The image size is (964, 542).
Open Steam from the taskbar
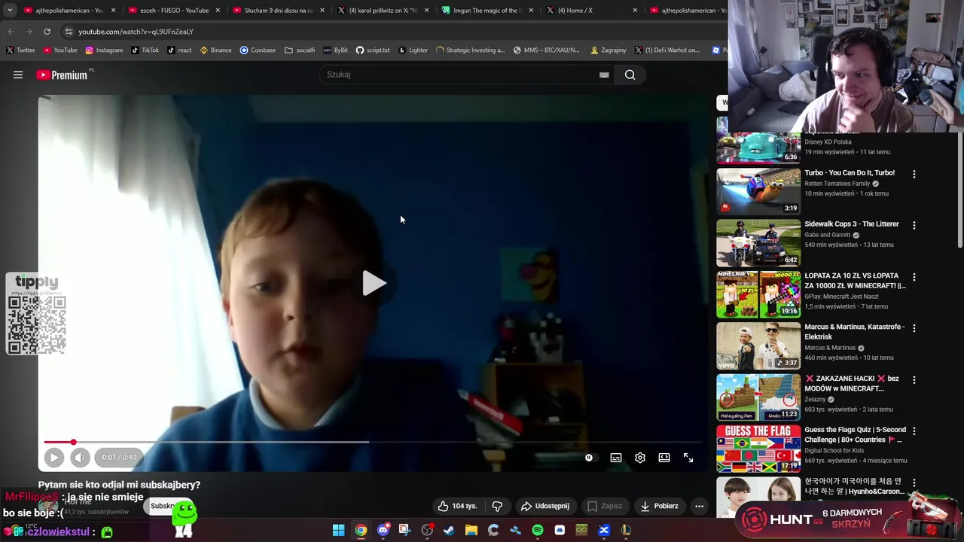pyautogui.click(x=449, y=531)
